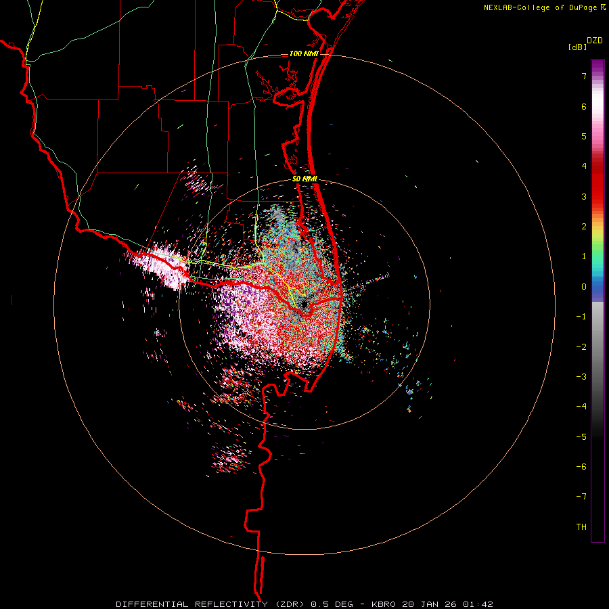Click the scale value 2 label

(584, 227)
